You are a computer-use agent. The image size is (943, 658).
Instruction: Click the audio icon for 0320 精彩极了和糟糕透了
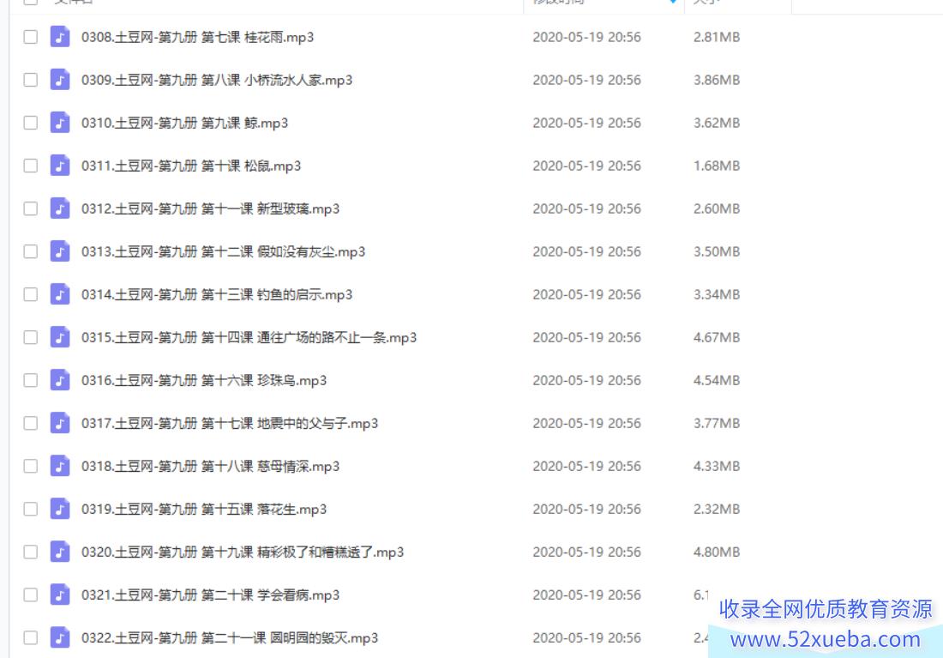[59, 552]
